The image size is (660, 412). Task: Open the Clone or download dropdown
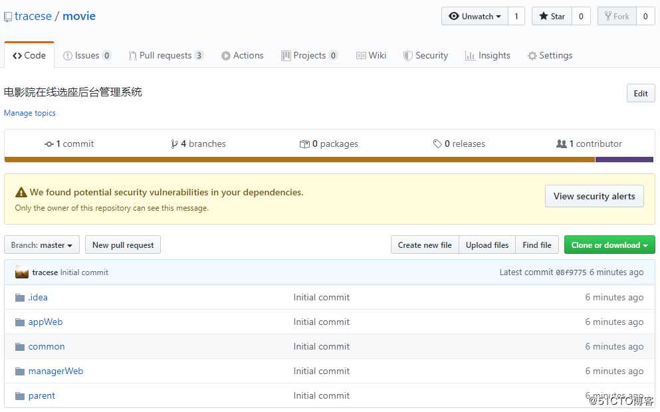[x=609, y=245]
